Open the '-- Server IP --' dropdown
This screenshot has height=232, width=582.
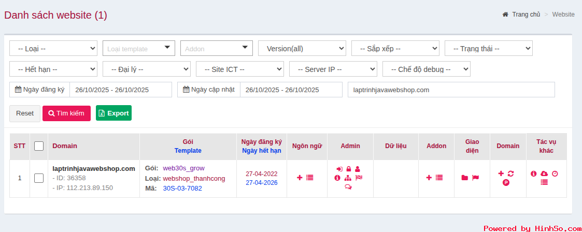333,69
